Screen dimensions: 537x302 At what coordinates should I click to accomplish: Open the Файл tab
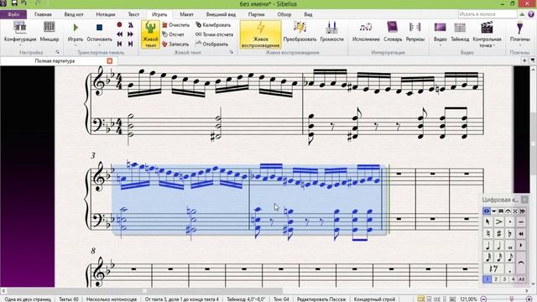(x=13, y=14)
